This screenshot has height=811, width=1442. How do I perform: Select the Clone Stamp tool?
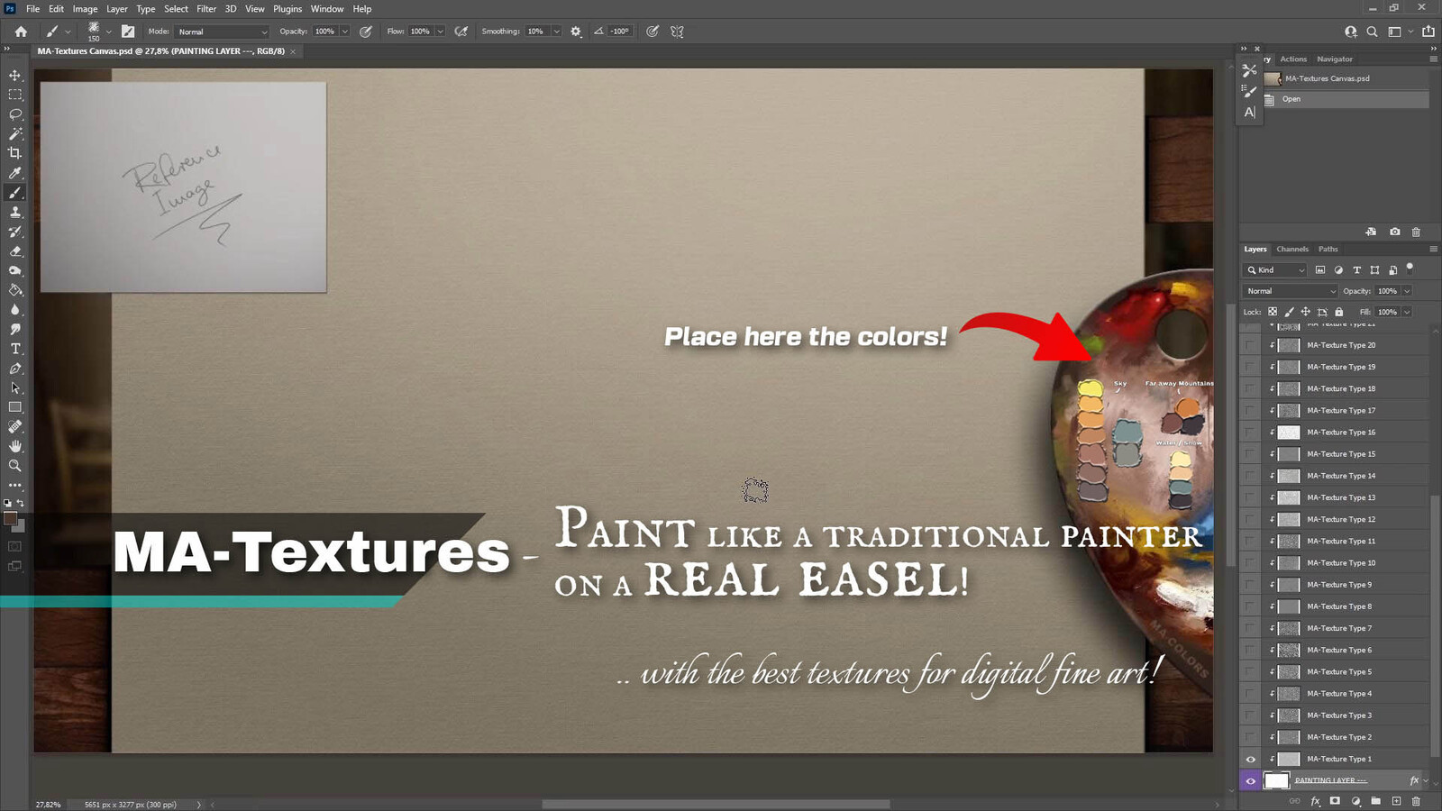14,213
